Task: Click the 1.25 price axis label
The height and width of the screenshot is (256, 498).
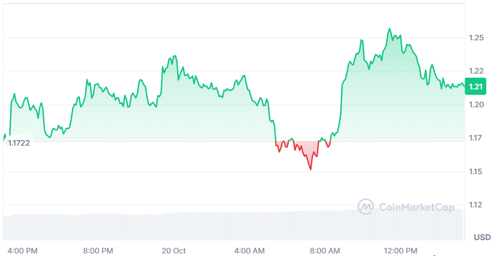Action: click(476, 38)
